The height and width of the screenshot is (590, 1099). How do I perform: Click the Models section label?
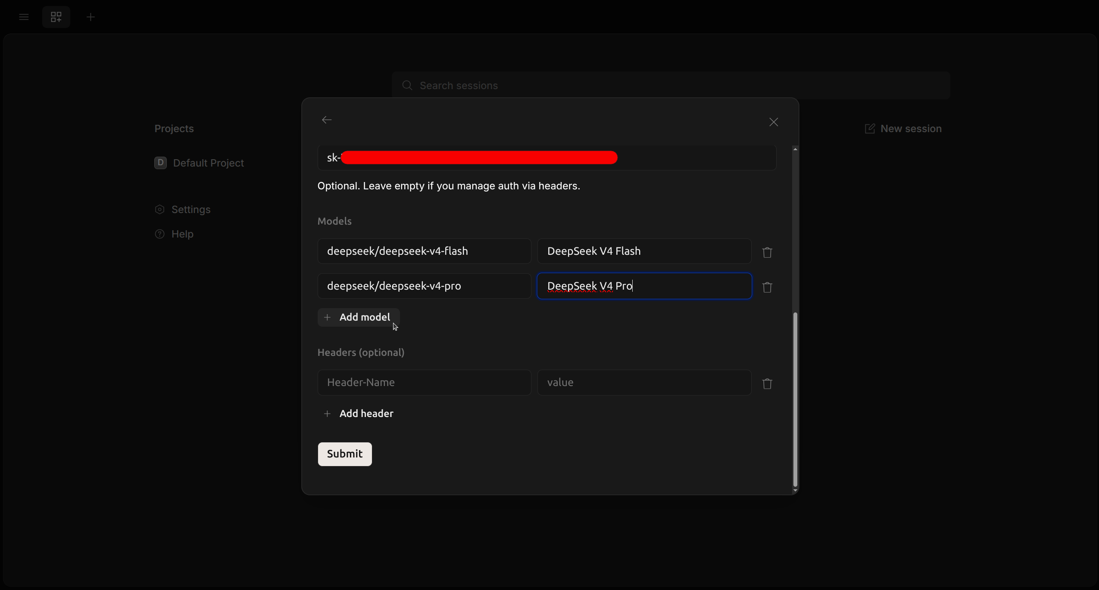coord(334,221)
